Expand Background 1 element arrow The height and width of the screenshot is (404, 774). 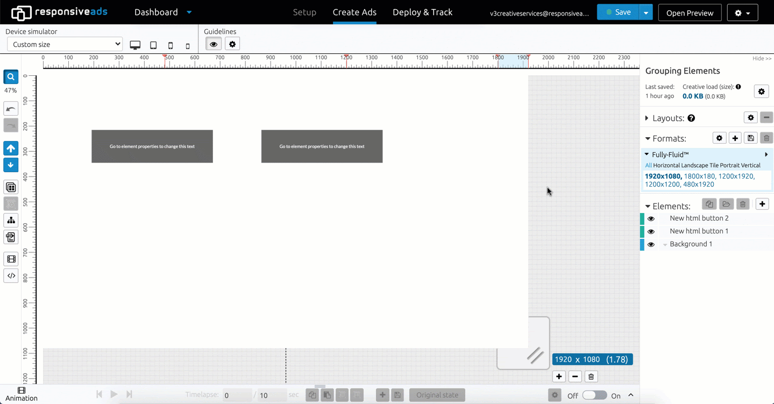pyautogui.click(x=665, y=245)
